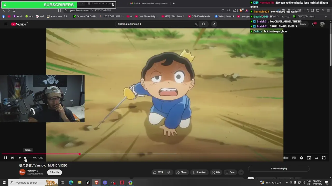The image size is (332, 186).
Task: Open the player settings gear
Action: [301, 158]
